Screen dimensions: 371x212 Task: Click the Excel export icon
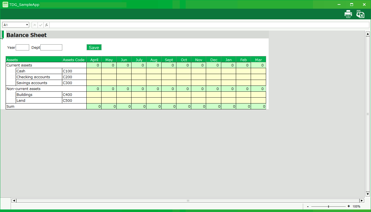pos(360,14)
